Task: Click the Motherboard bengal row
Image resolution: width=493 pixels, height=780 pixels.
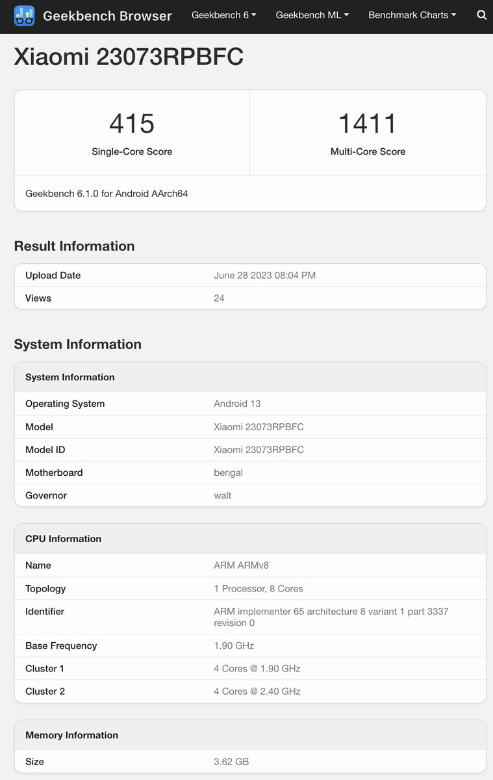Action: (250, 473)
